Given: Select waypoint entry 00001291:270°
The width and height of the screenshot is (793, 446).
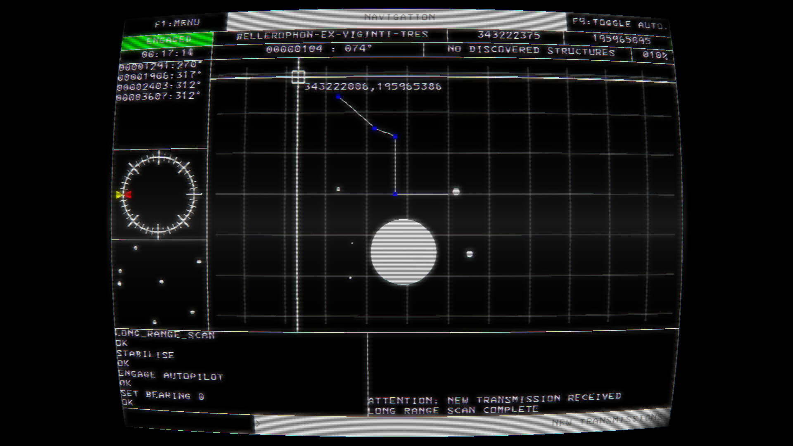Looking at the screenshot, I should click(x=160, y=65).
